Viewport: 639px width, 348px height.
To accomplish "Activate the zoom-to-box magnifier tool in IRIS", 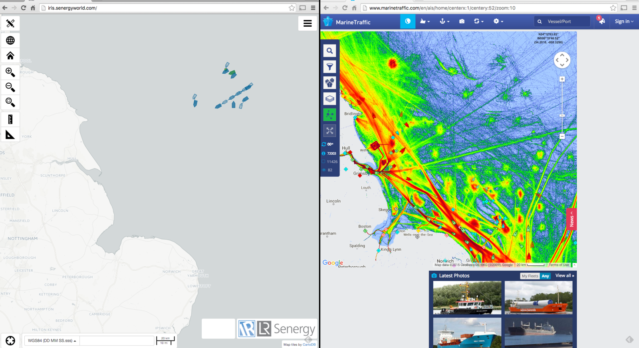I will point(10,102).
